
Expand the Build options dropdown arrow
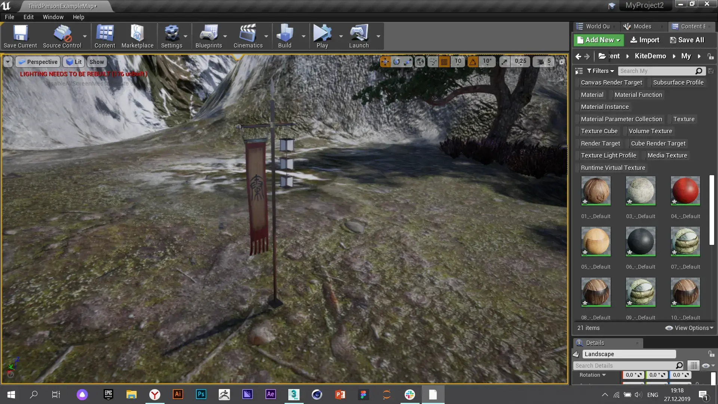click(303, 36)
